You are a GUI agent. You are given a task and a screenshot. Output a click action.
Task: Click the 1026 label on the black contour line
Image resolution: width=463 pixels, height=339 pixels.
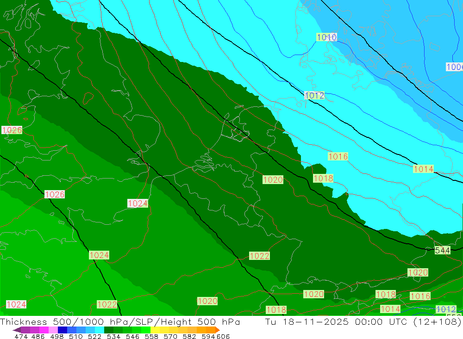55,194
